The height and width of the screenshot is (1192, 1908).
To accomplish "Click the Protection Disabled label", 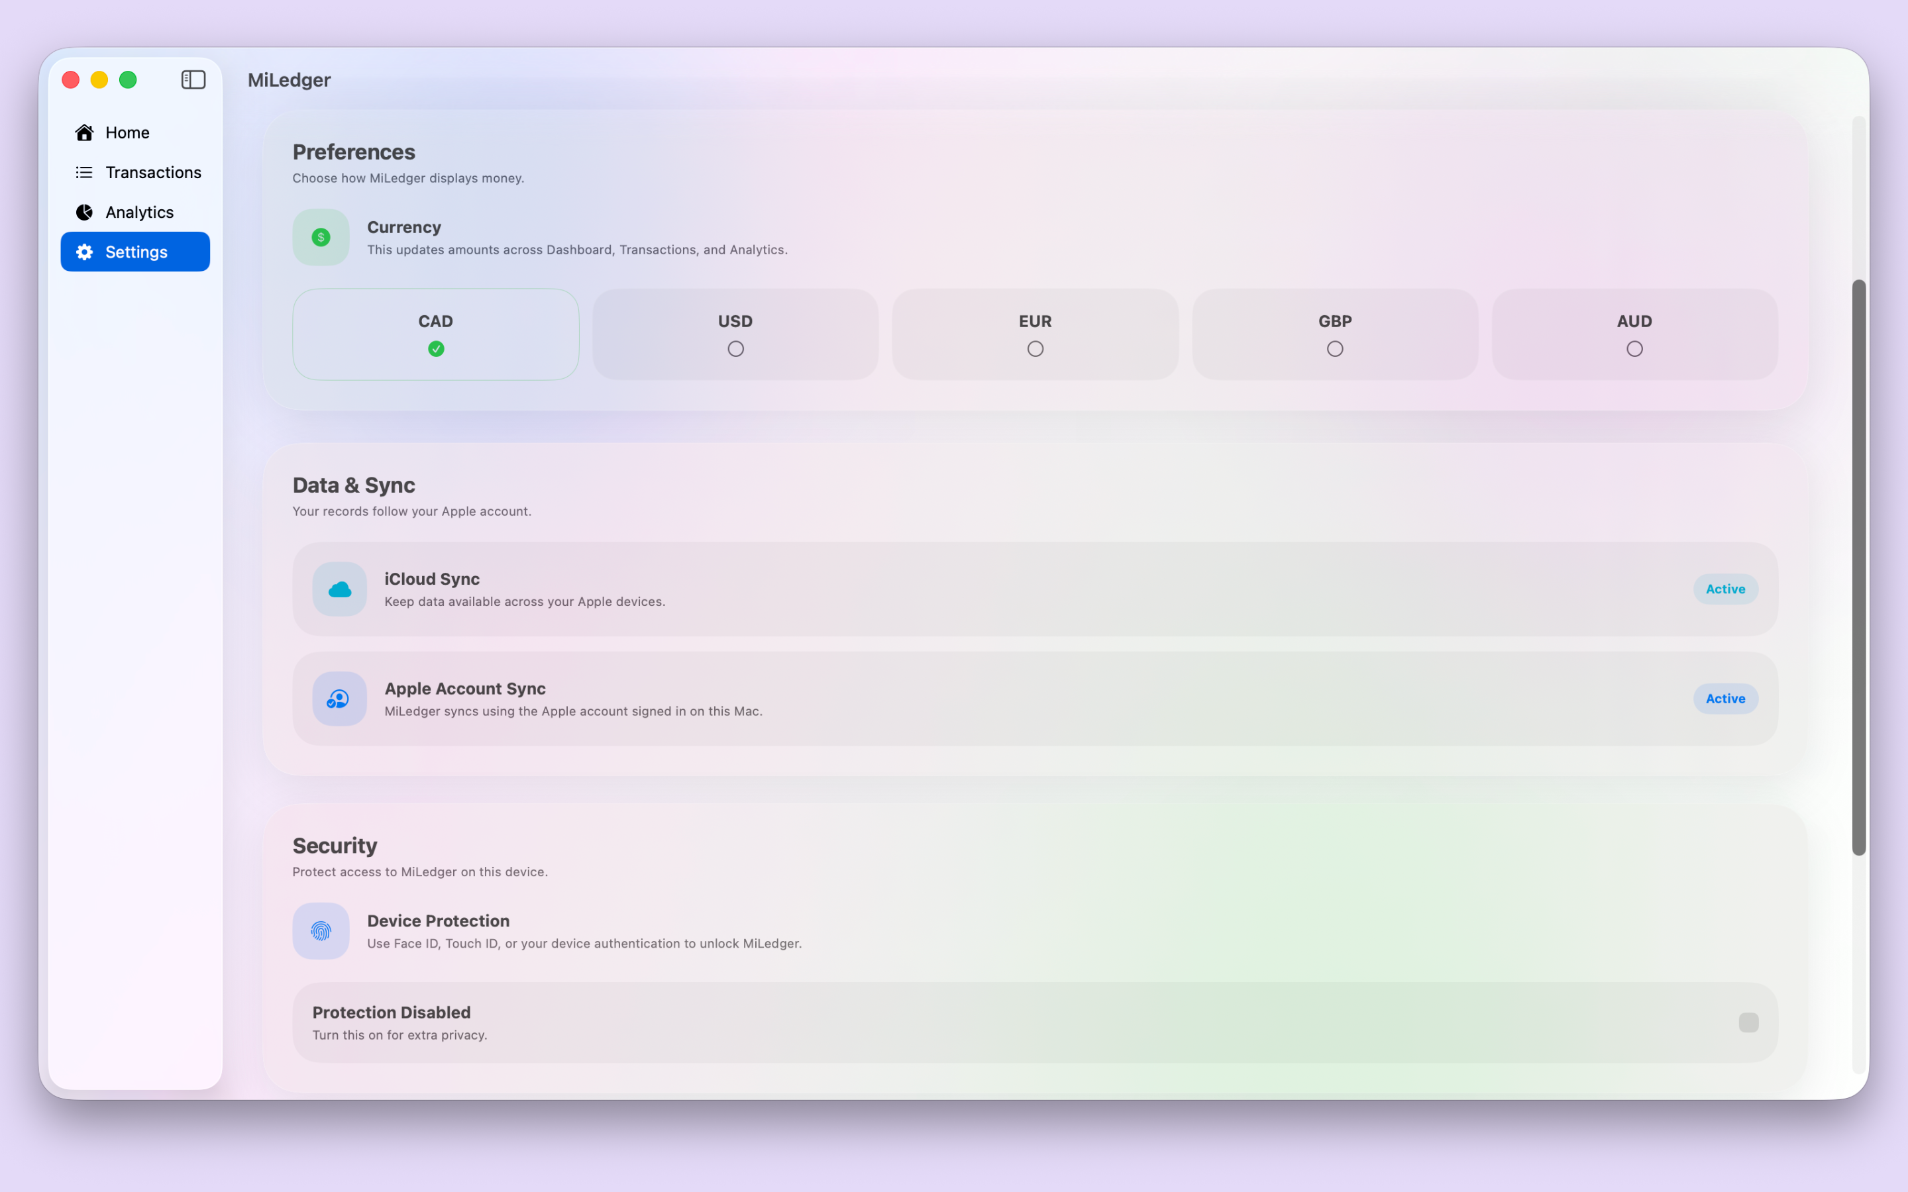I will pyautogui.click(x=391, y=1013).
